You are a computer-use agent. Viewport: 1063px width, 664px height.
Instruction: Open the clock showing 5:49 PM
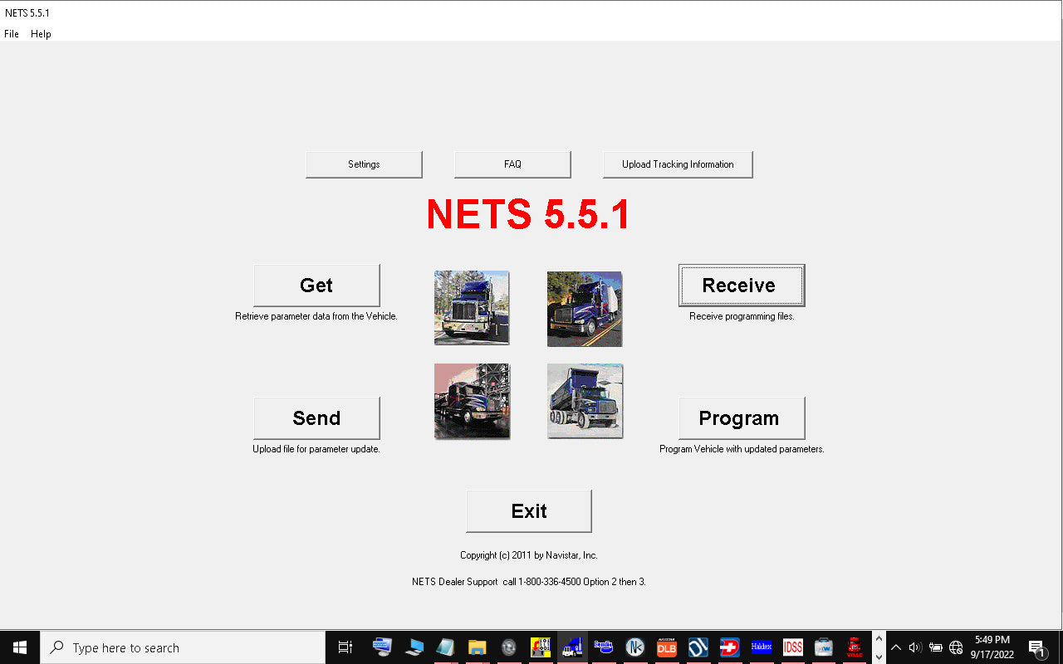[992, 647]
